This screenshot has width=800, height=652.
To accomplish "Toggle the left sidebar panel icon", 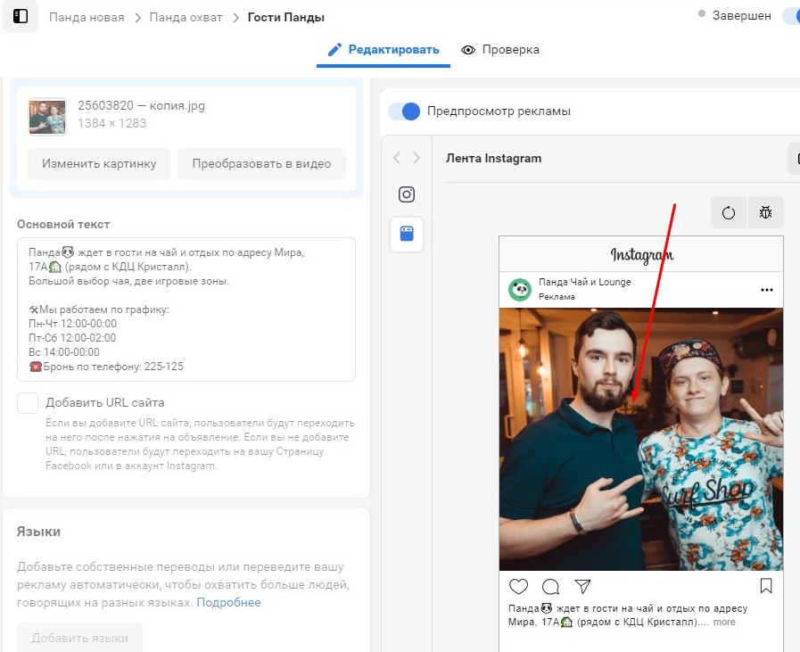I will click(21, 17).
